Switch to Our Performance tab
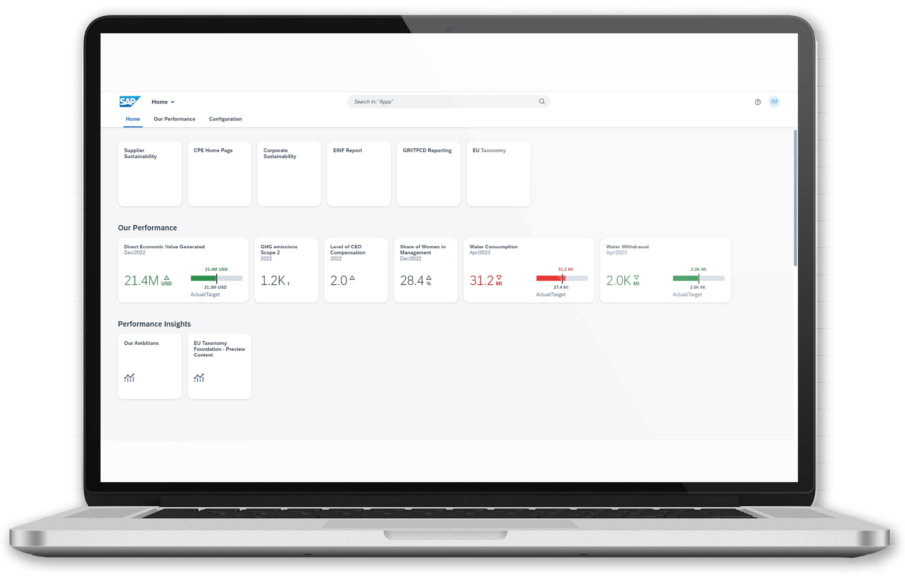 (174, 119)
